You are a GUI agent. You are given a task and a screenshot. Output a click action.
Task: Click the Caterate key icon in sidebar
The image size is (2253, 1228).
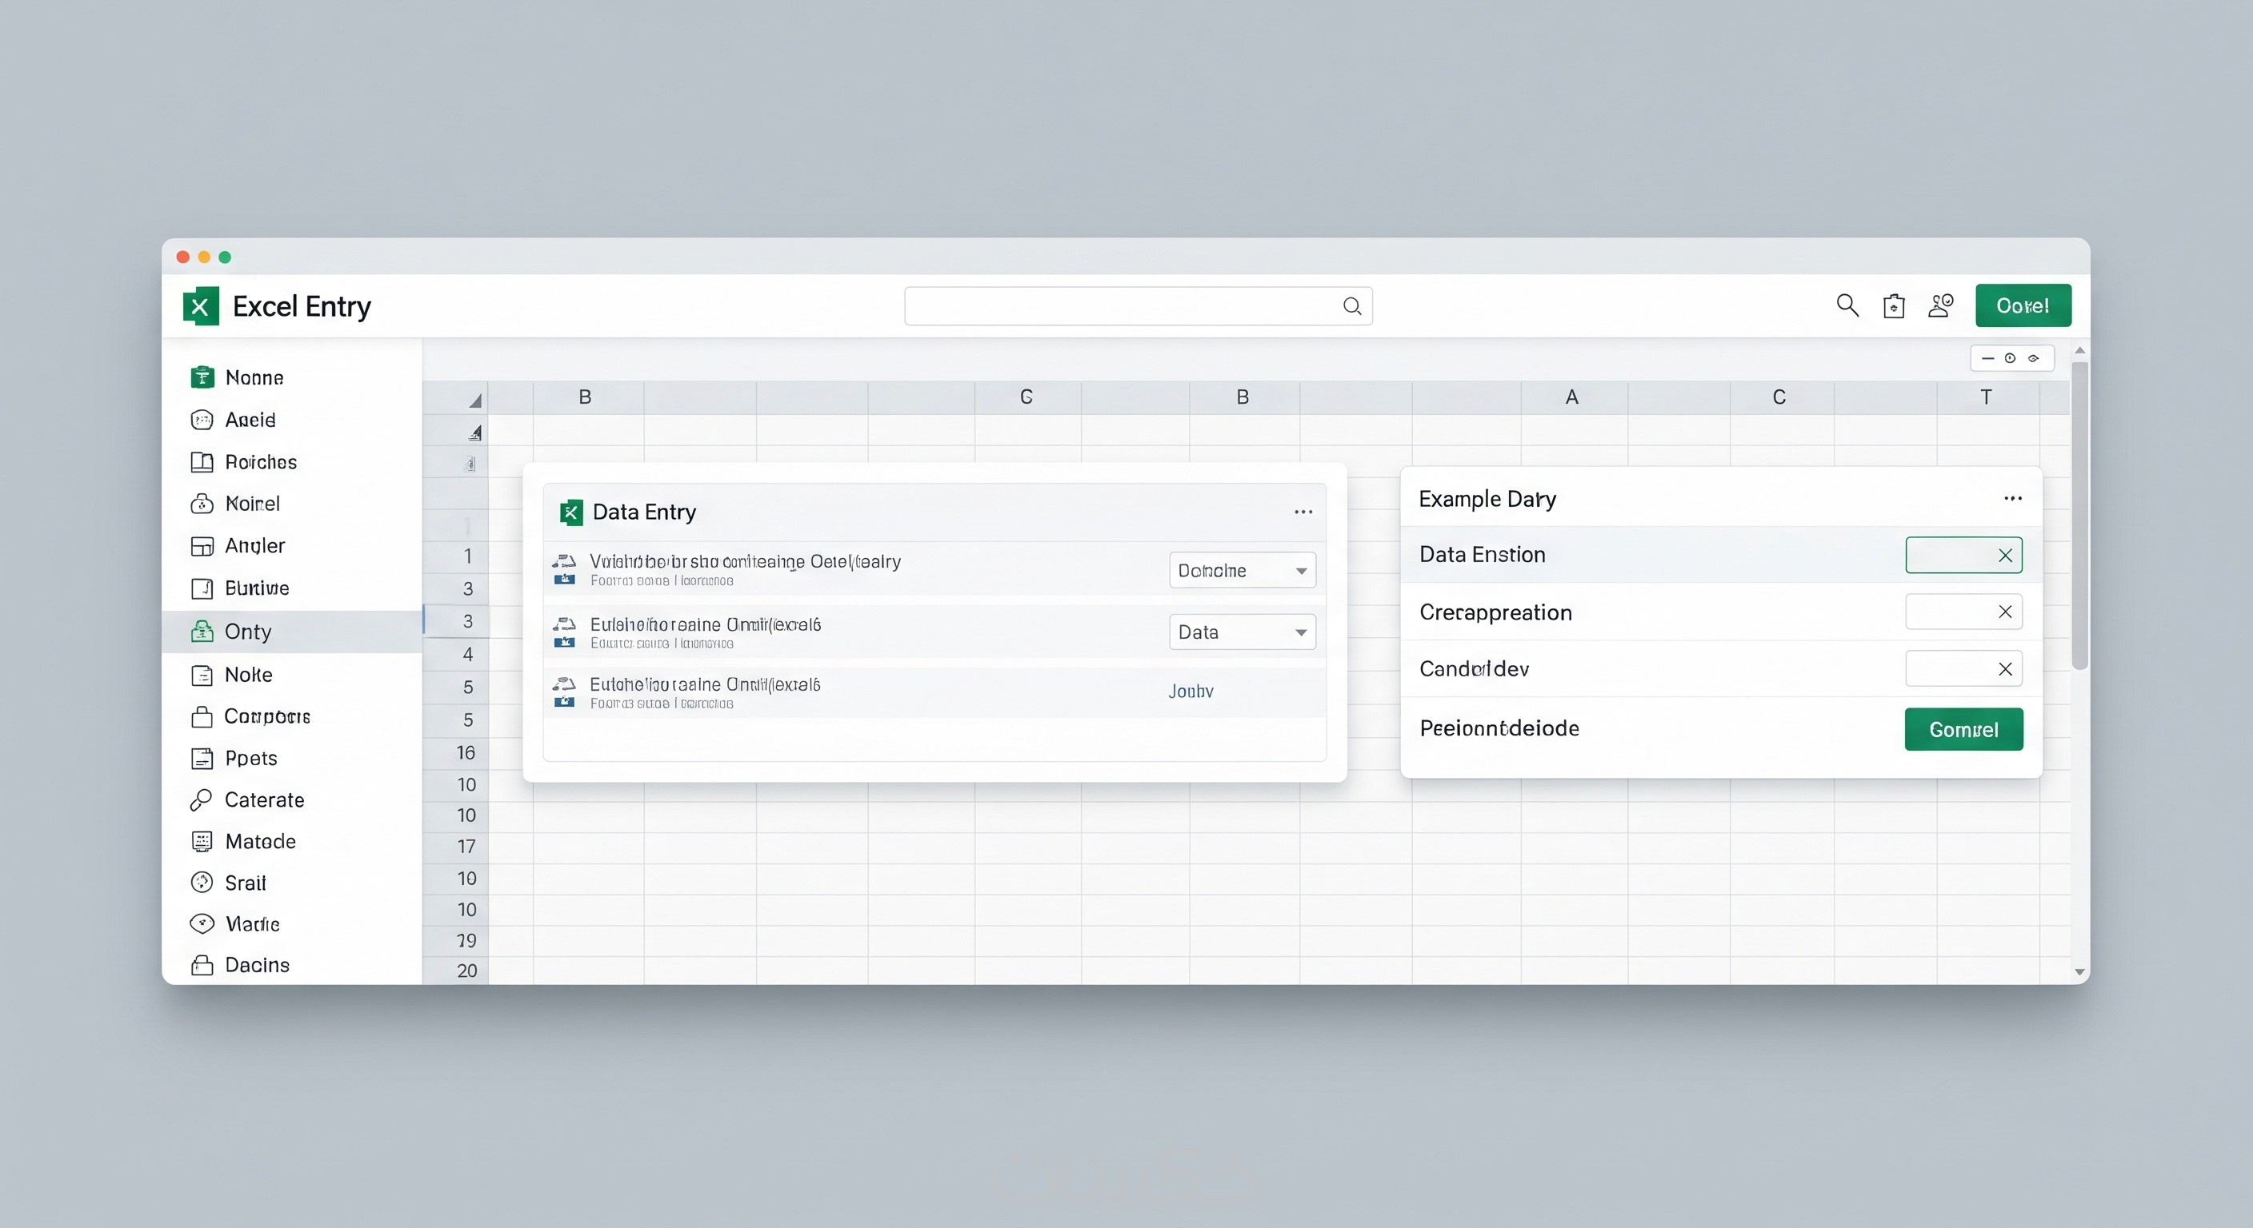[x=201, y=799]
